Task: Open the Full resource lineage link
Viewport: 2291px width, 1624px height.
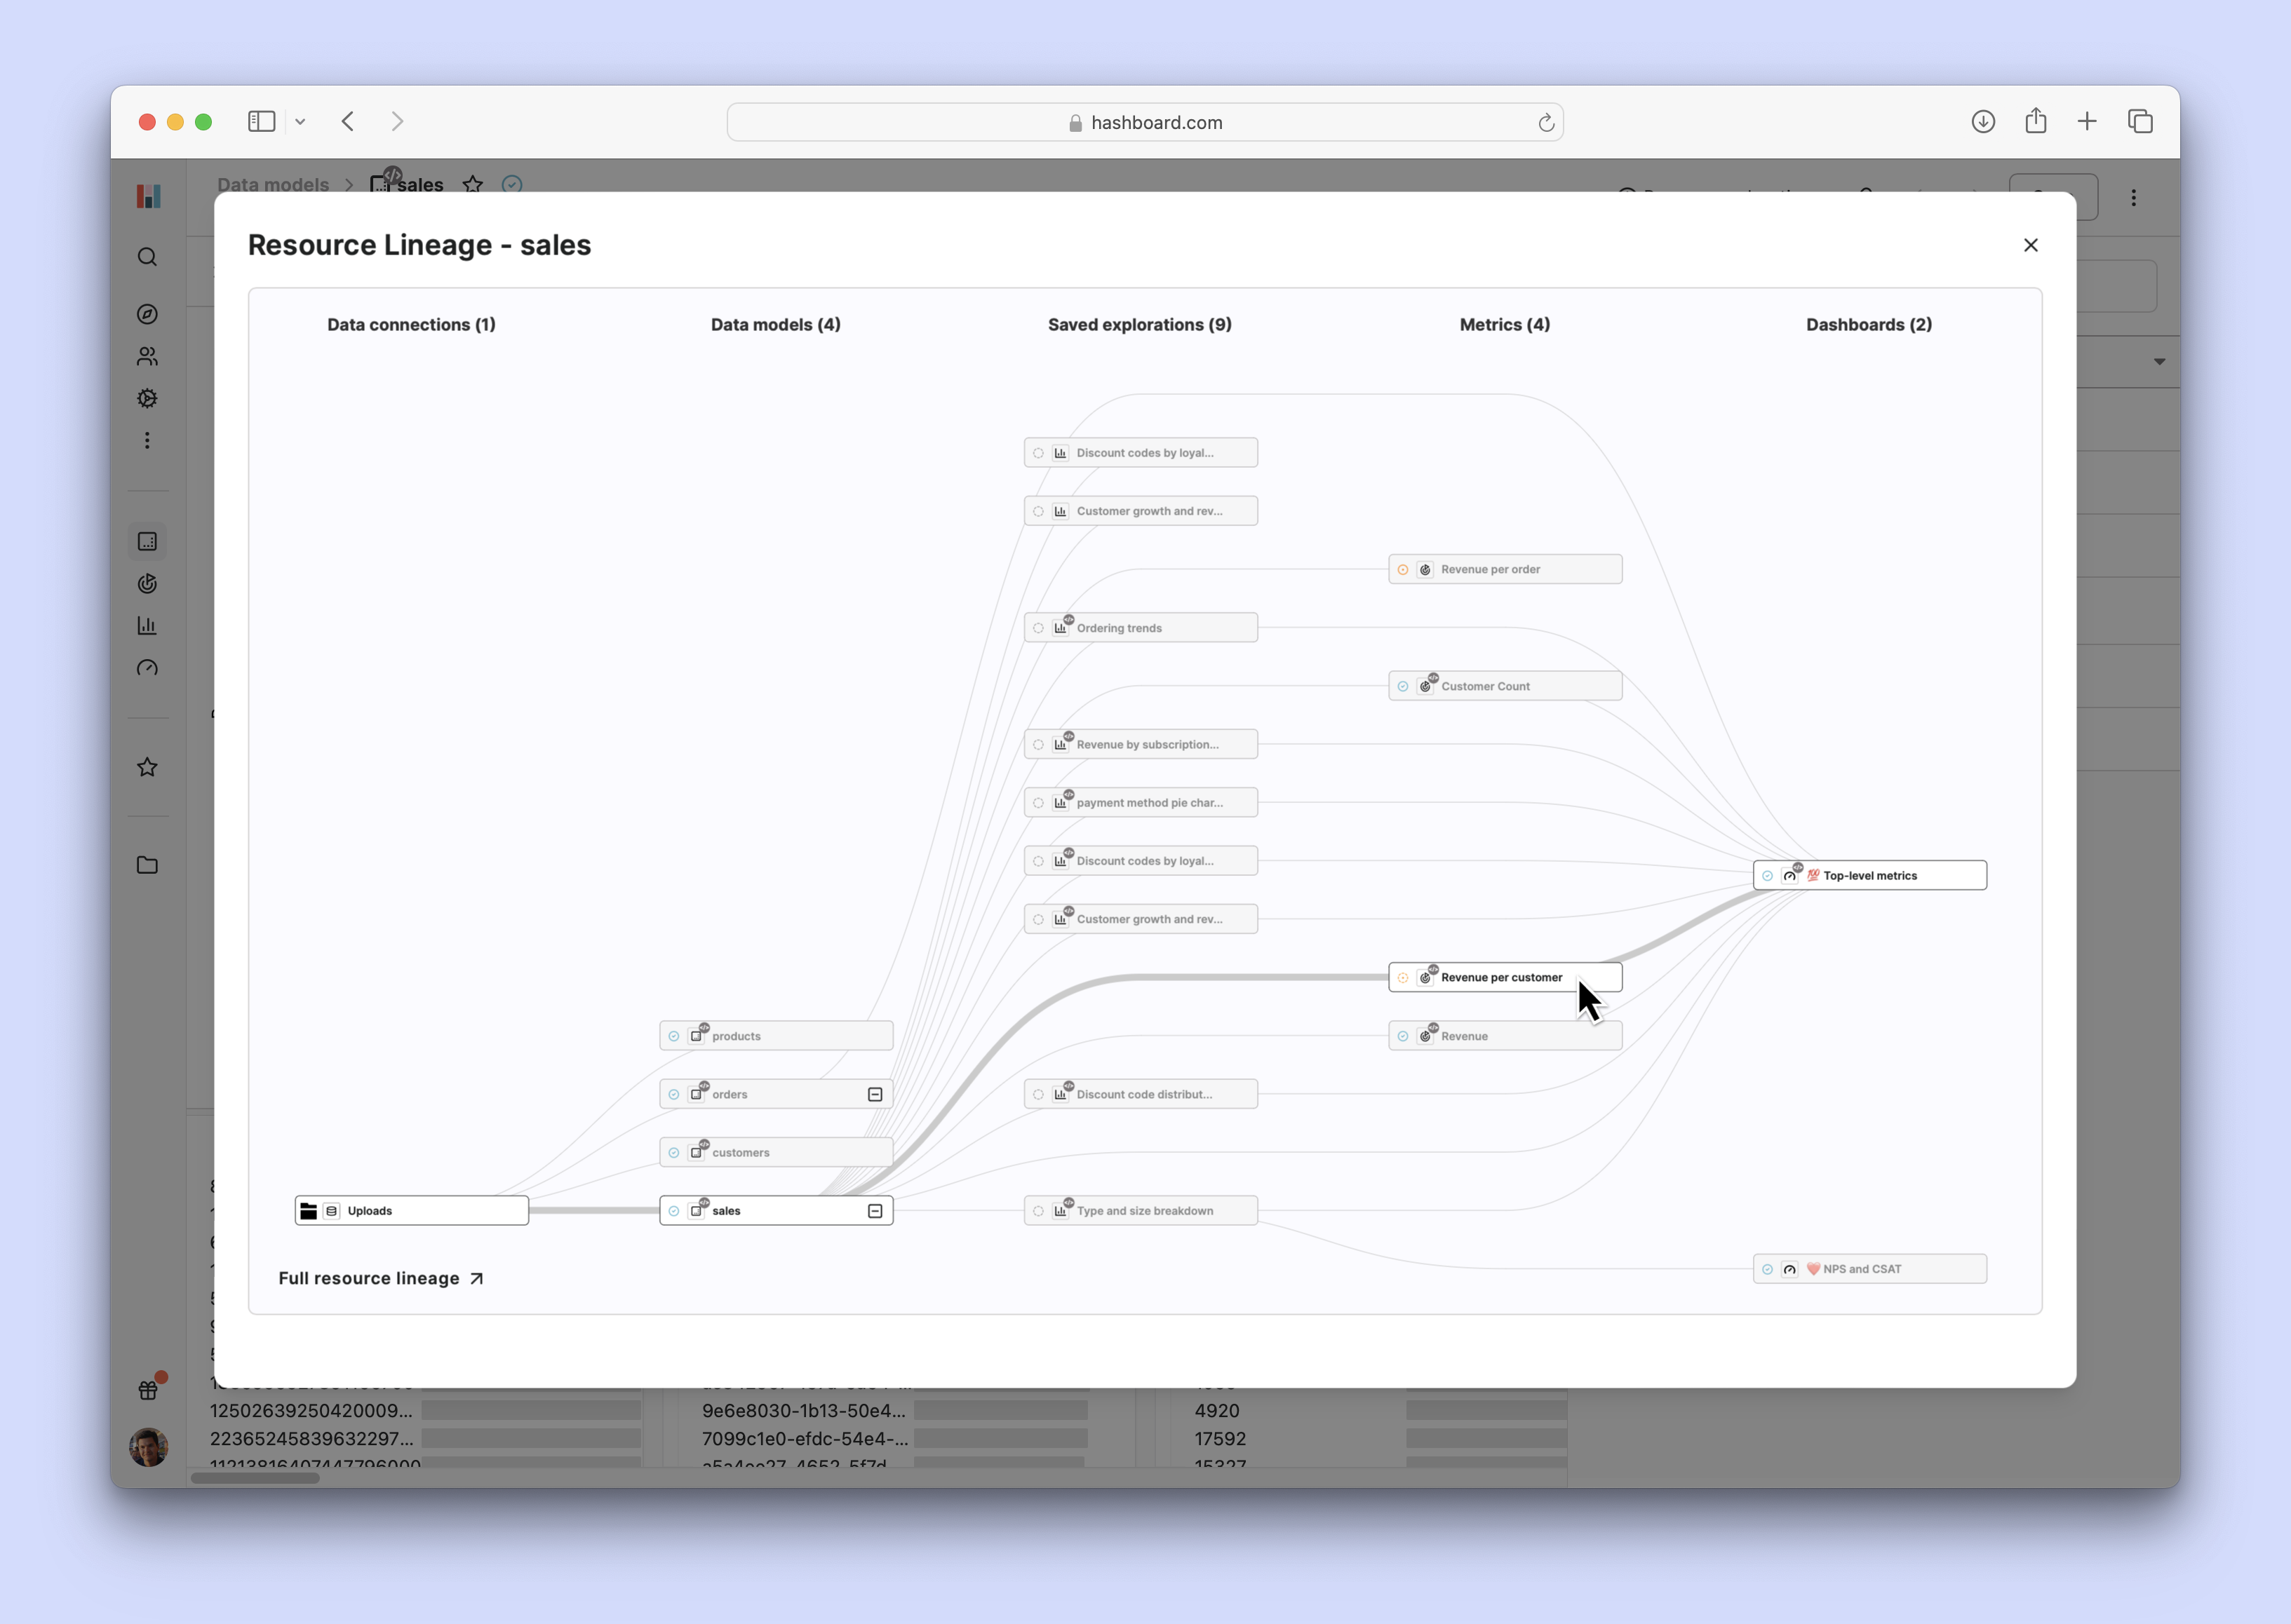Action: pos(381,1278)
